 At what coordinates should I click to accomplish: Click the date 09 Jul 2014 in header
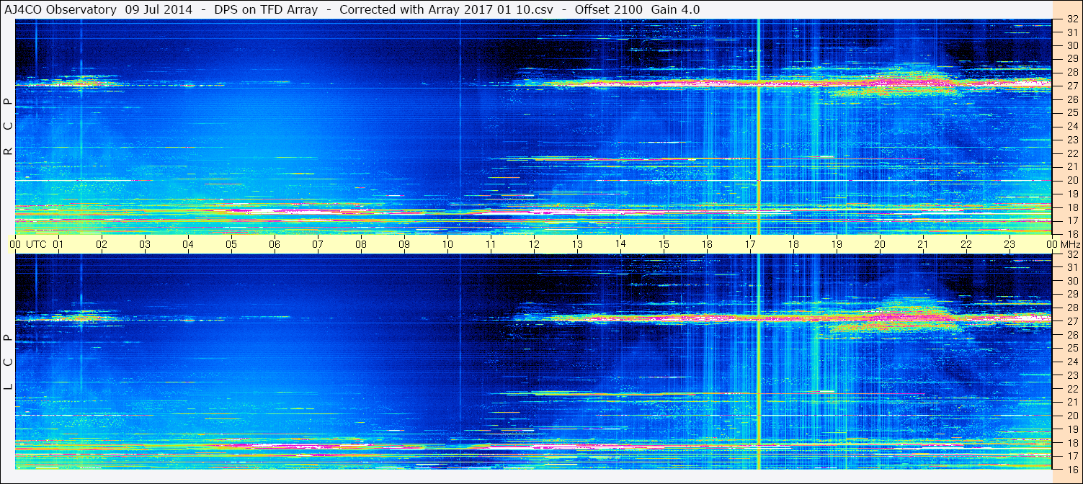pyautogui.click(x=159, y=9)
